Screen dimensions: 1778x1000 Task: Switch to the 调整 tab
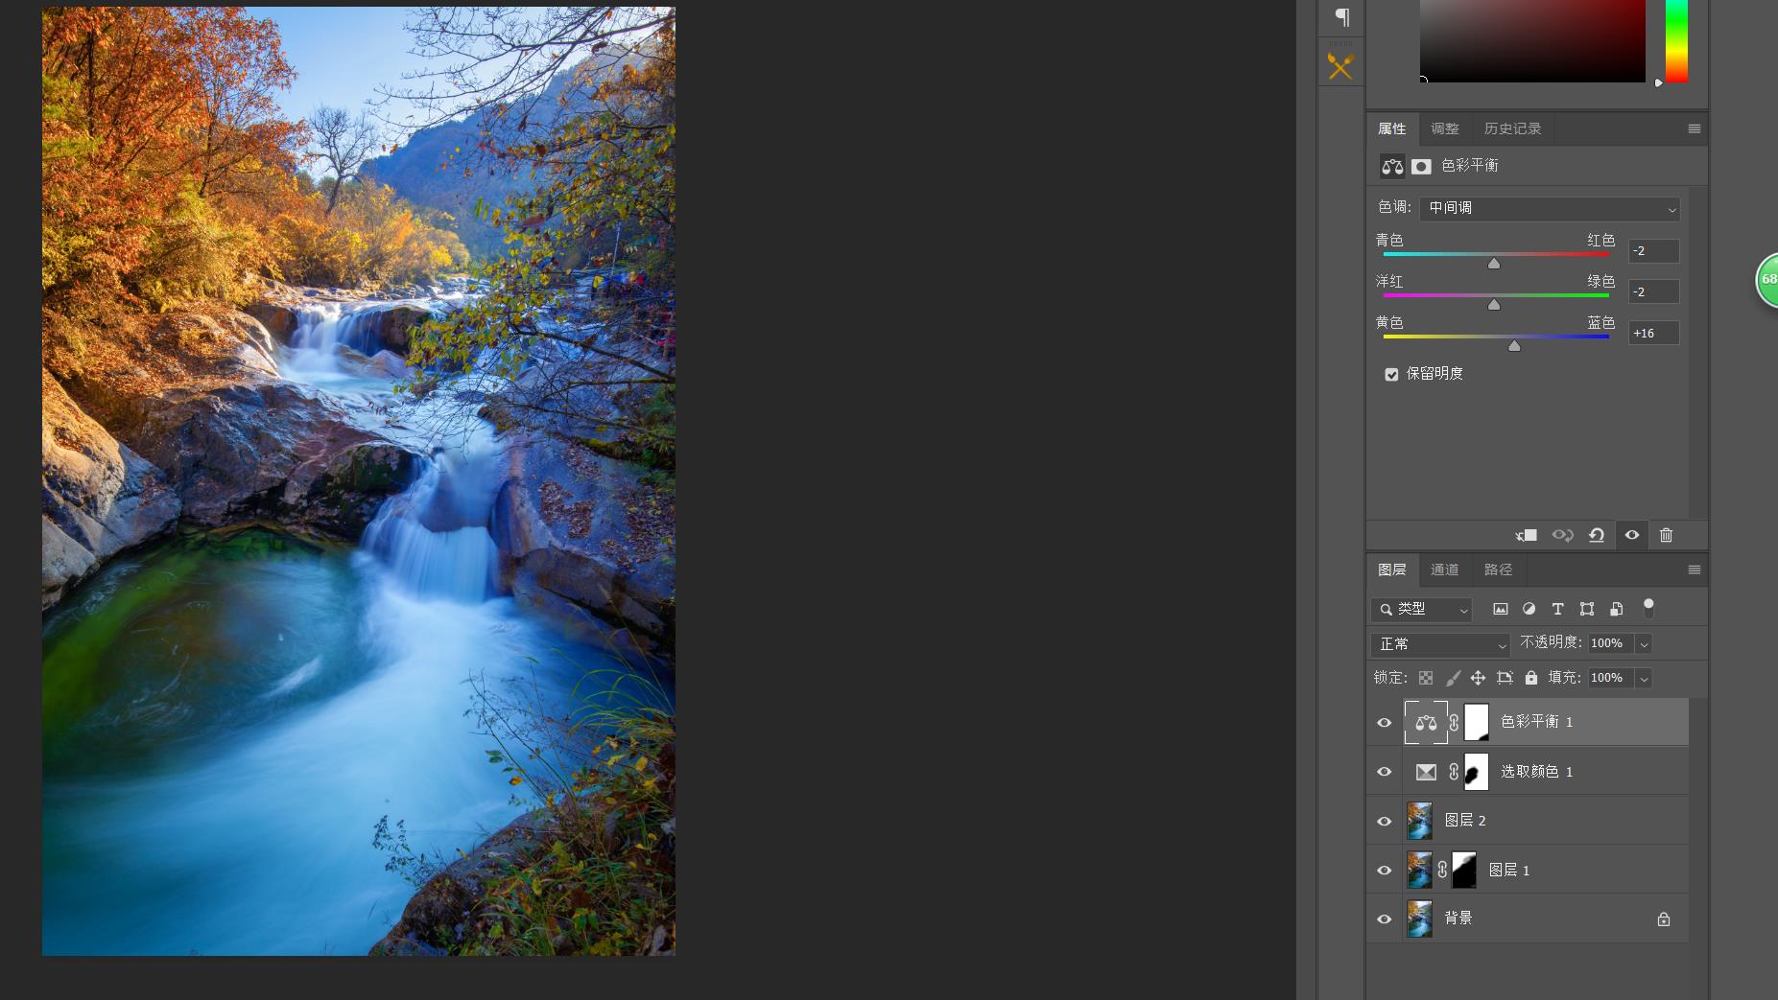tap(1445, 128)
